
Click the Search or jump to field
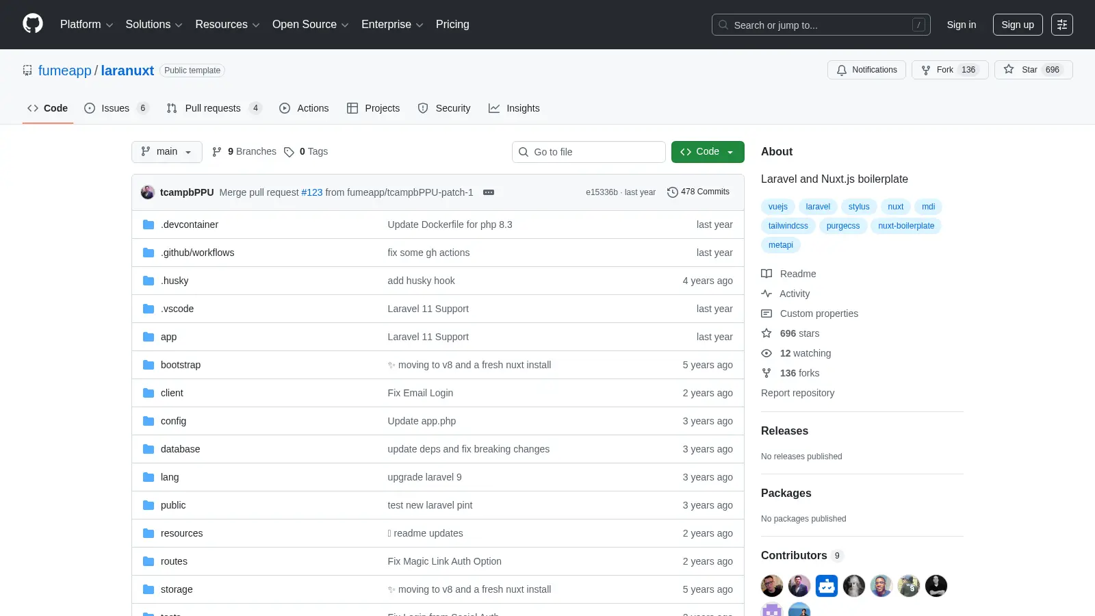[821, 25]
